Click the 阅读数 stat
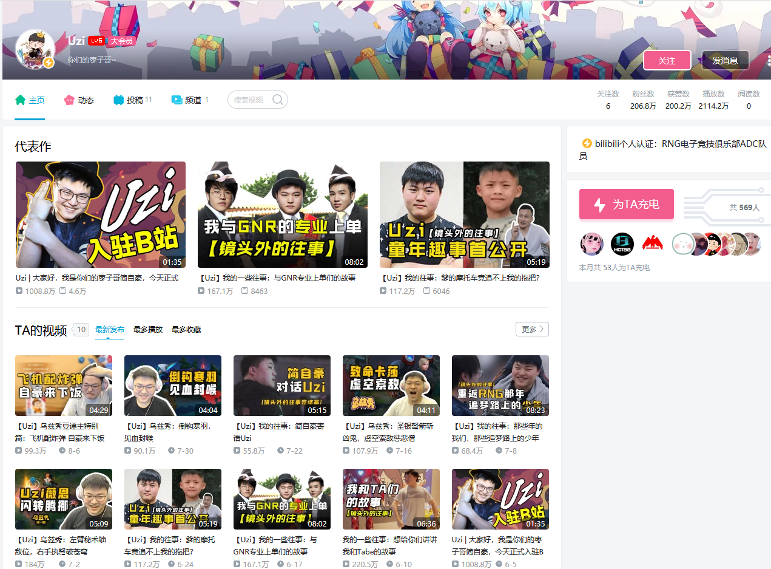The width and height of the screenshot is (771, 569). tap(749, 100)
